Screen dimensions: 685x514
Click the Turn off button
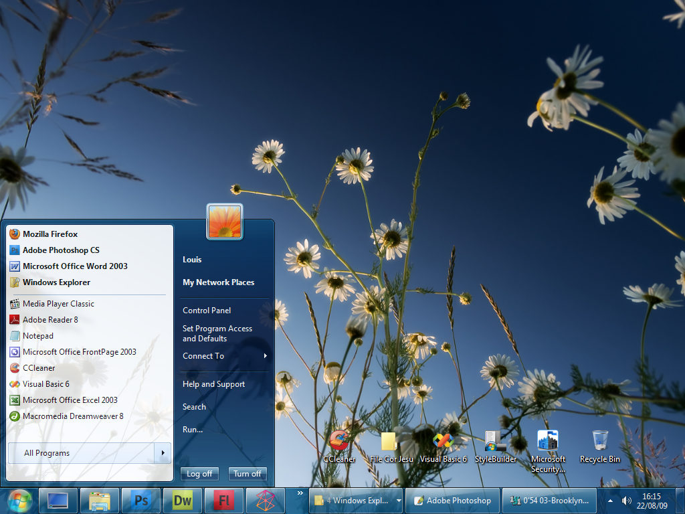pos(248,474)
